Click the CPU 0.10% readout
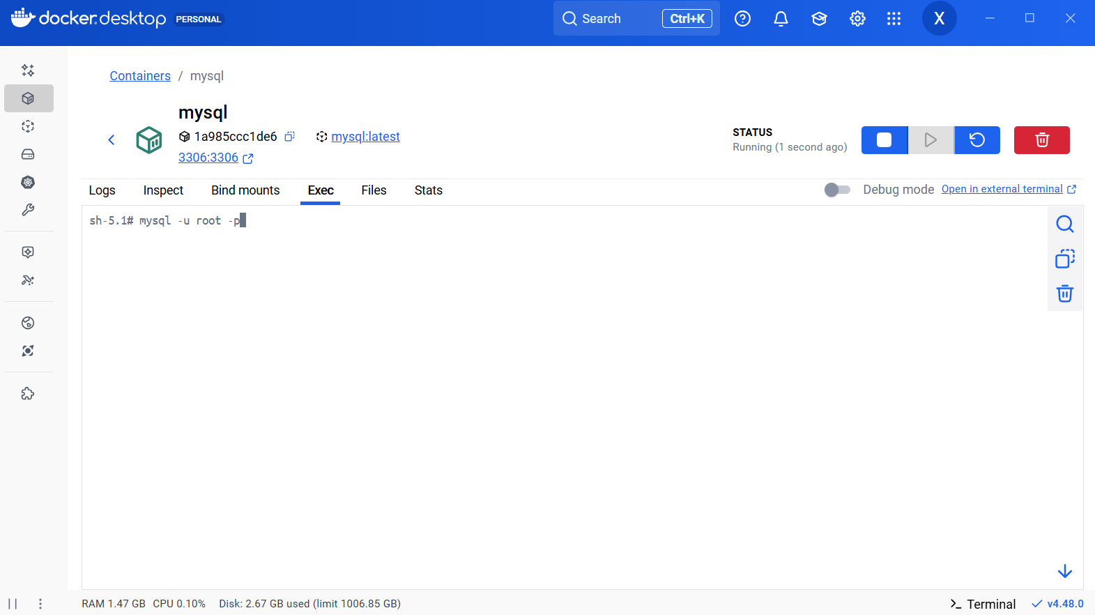Image resolution: width=1095 pixels, height=615 pixels. (179, 604)
